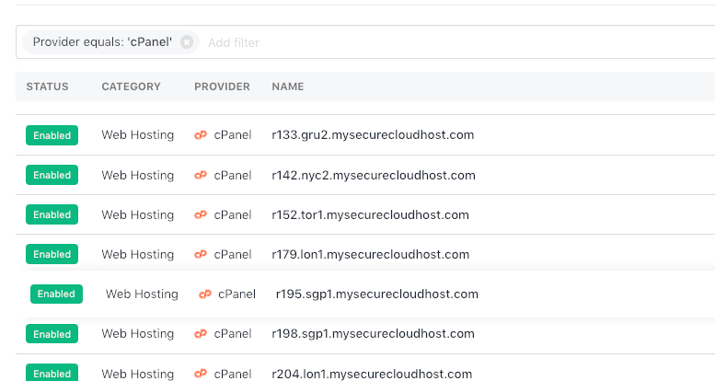This screenshot has width=715, height=381.
Task: Click cPanel provider text in r204.lon1 row
Action: 233,375
